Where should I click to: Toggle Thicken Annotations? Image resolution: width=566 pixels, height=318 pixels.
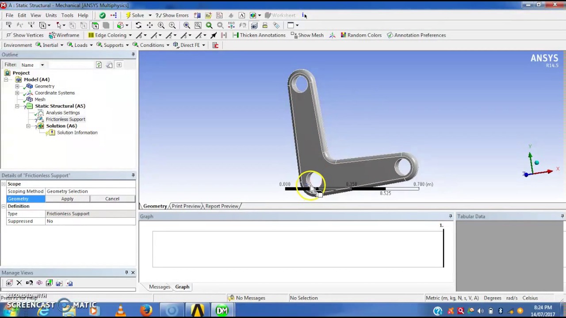pyautogui.click(x=259, y=35)
